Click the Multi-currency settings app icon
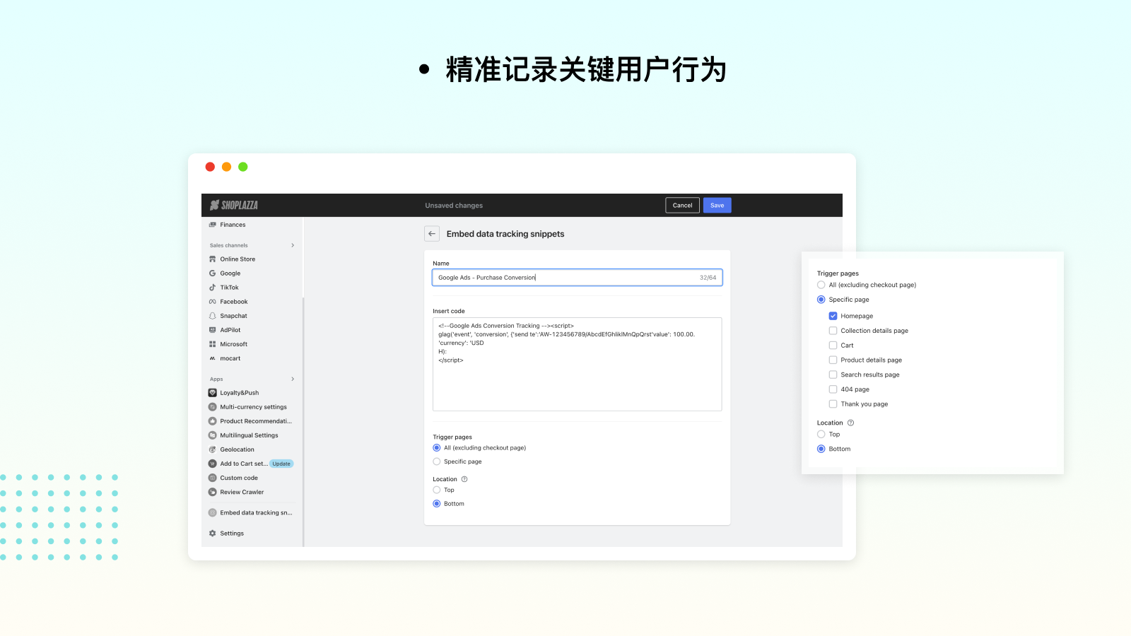 [x=212, y=407]
